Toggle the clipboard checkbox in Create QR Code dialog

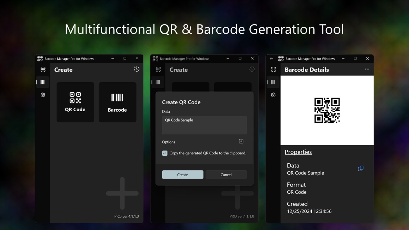[165, 153]
